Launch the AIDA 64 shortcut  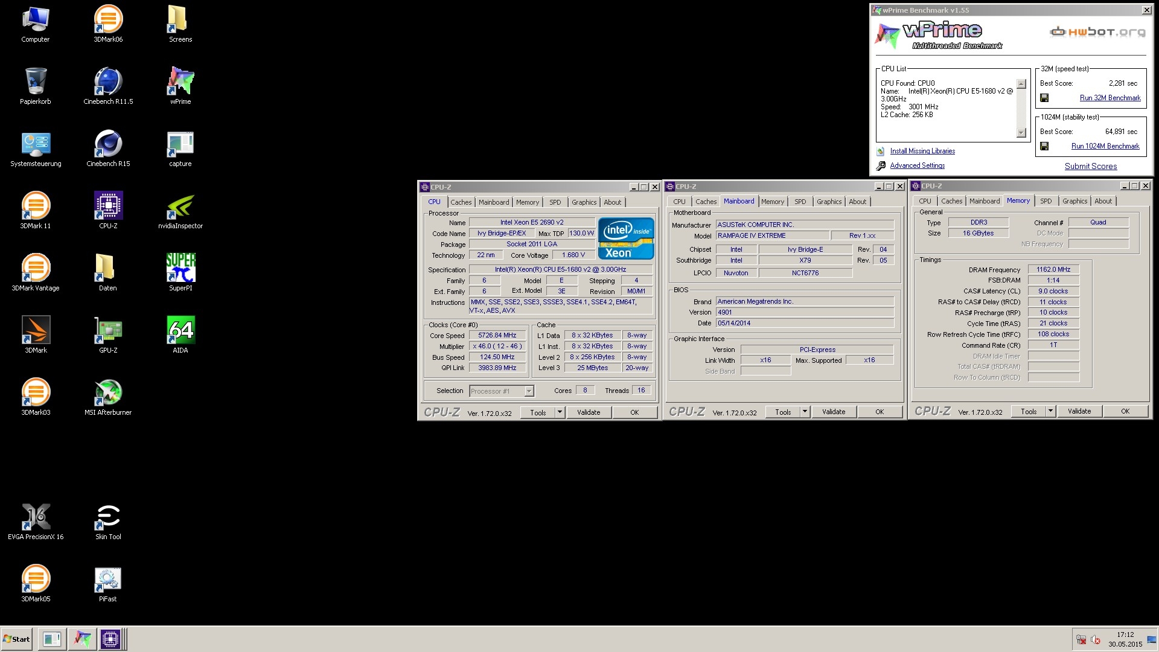coord(180,331)
